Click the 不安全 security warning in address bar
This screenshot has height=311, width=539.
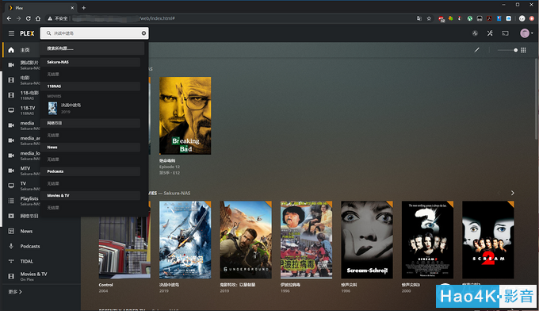[58, 18]
